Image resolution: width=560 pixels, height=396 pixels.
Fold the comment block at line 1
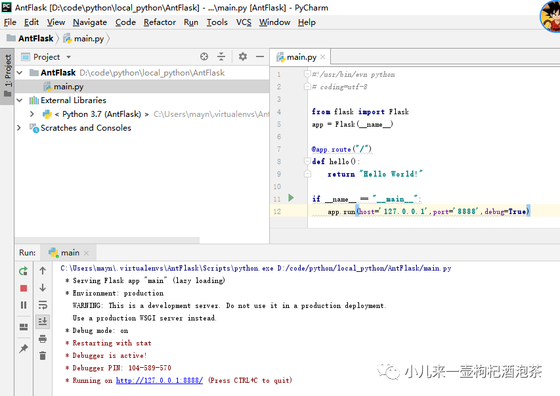tap(307, 74)
